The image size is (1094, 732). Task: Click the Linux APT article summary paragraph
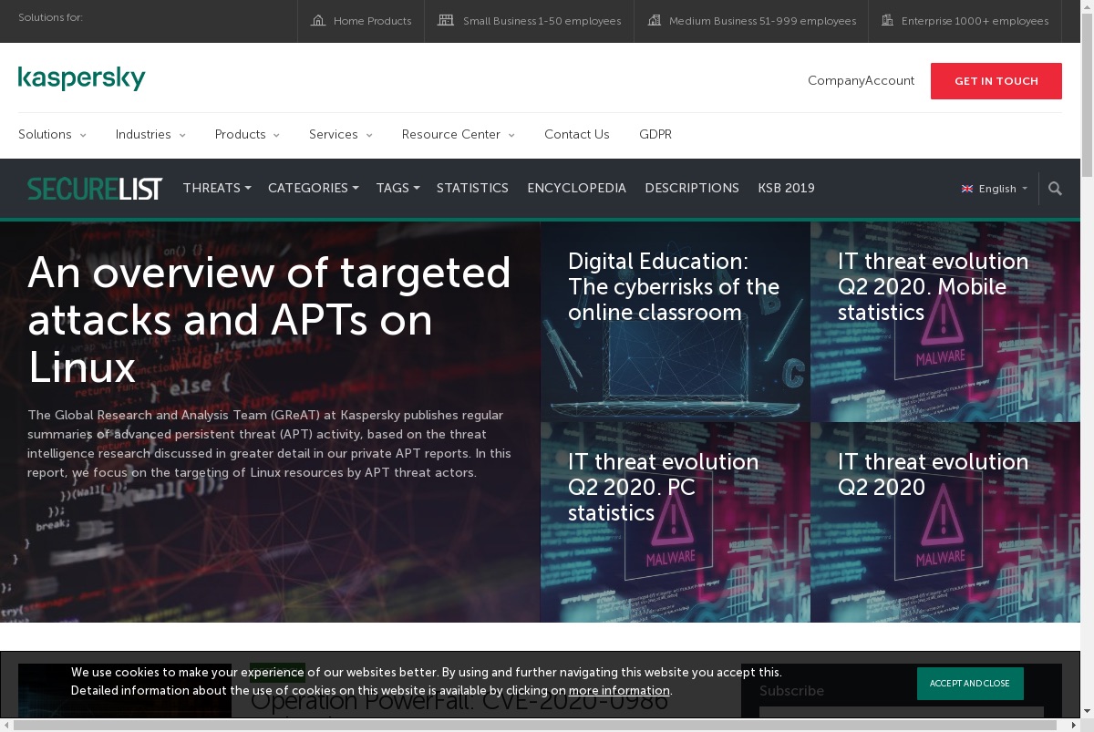[x=270, y=444]
